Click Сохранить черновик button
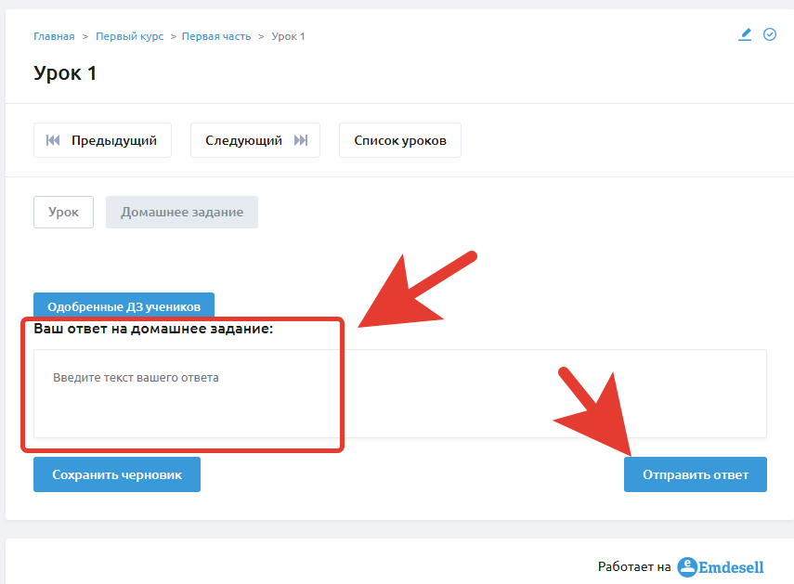 [117, 474]
